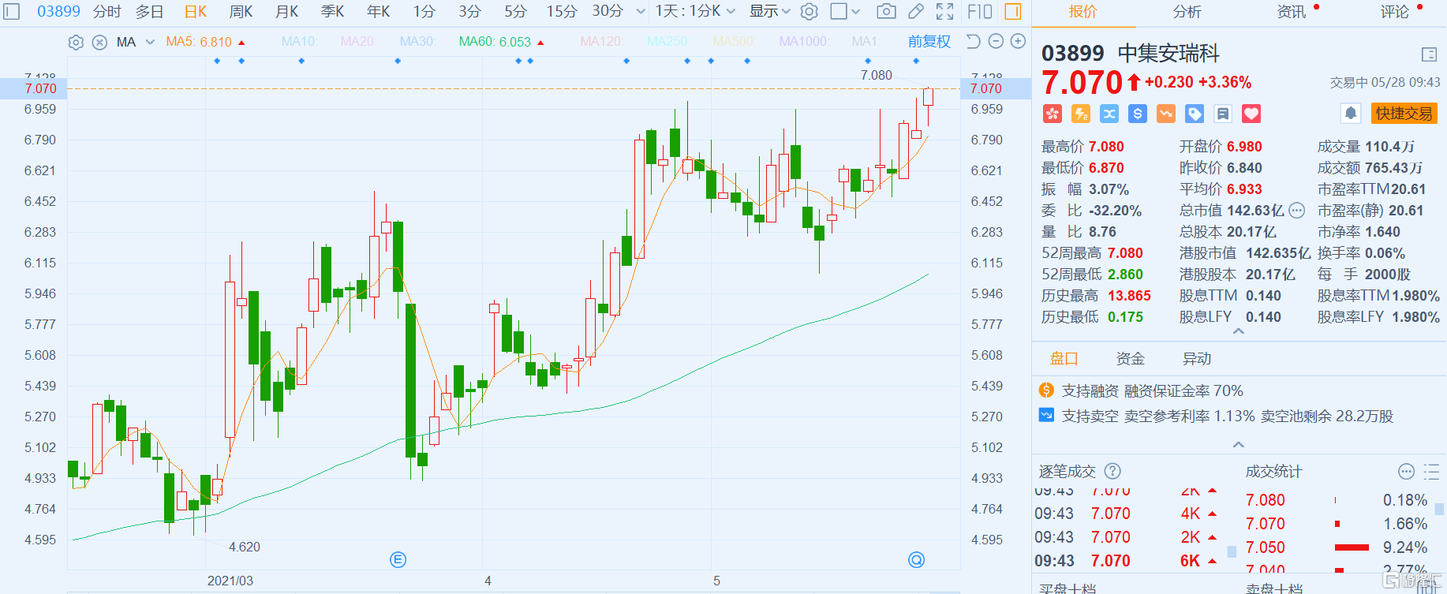Zoom in chart with plus icon
1447x594 pixels.
1018,42
